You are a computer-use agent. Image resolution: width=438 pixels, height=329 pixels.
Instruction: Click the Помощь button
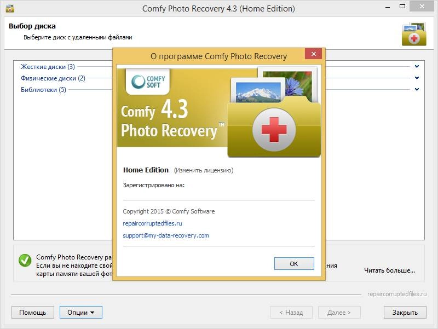pos(33,312)
